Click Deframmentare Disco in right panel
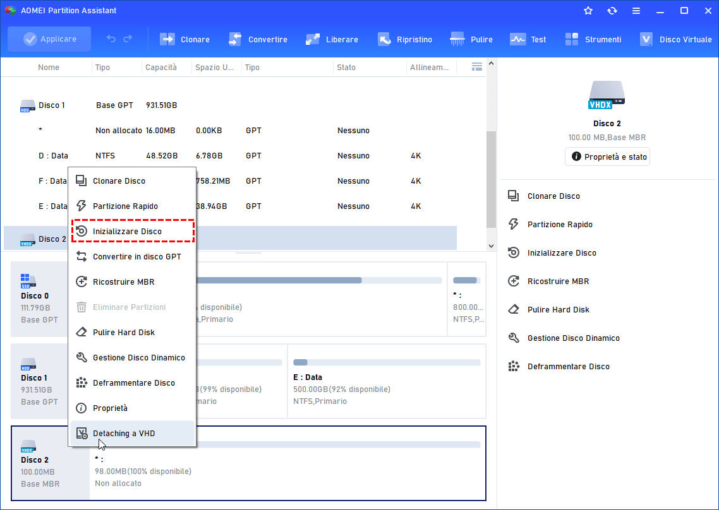719x510 pixels. click(559, 367)
